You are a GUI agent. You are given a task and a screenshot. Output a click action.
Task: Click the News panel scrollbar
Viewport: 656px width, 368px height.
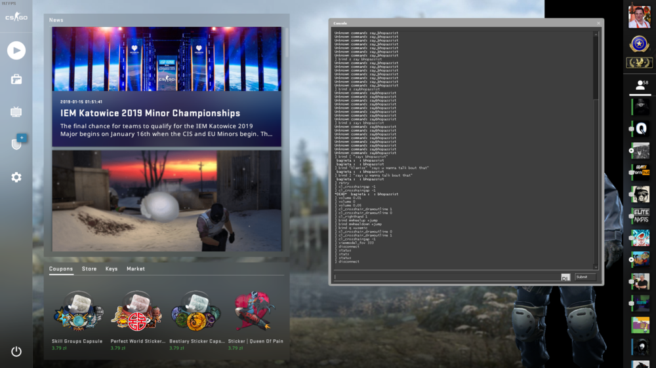click(287, 42)
